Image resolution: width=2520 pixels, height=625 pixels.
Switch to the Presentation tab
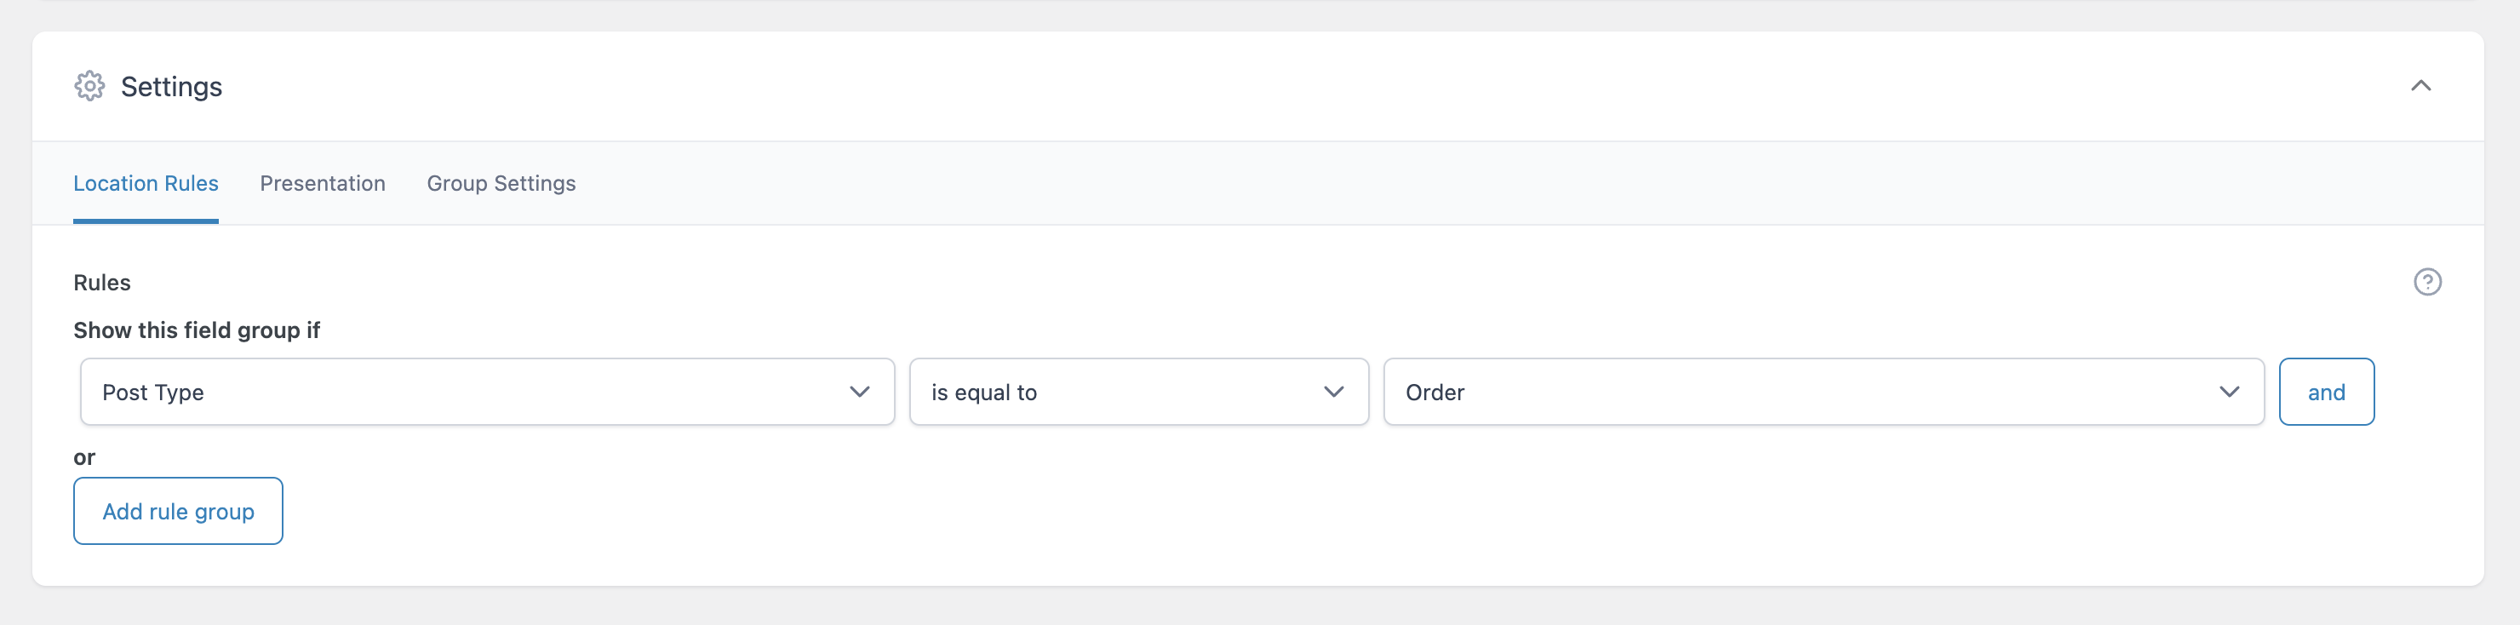(322, 183)
